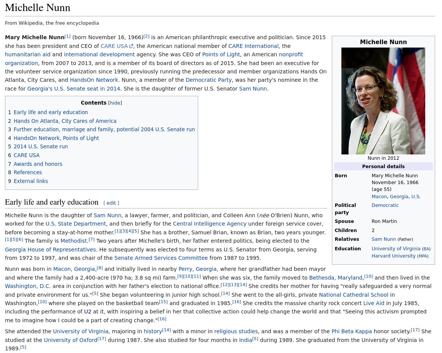Open 'Points of Light' link in intro paragraph

click(221, 55)
